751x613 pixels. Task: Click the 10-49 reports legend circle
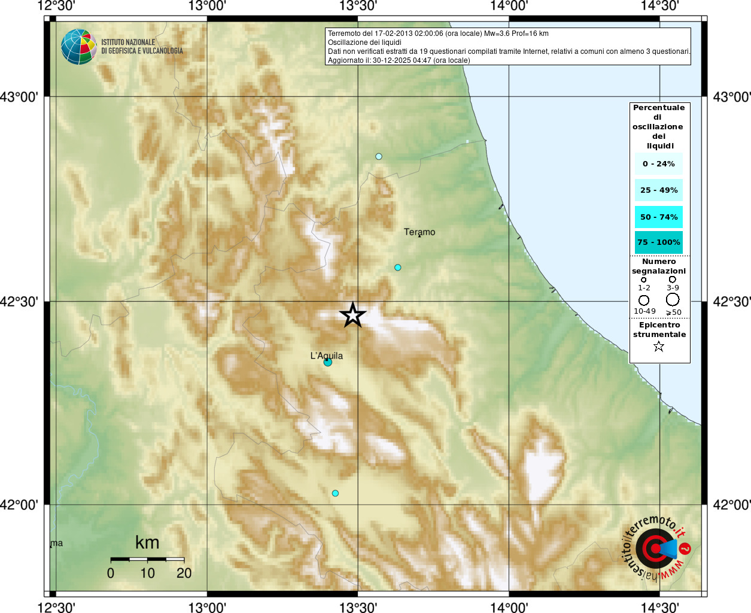click(x=644, y=301)
